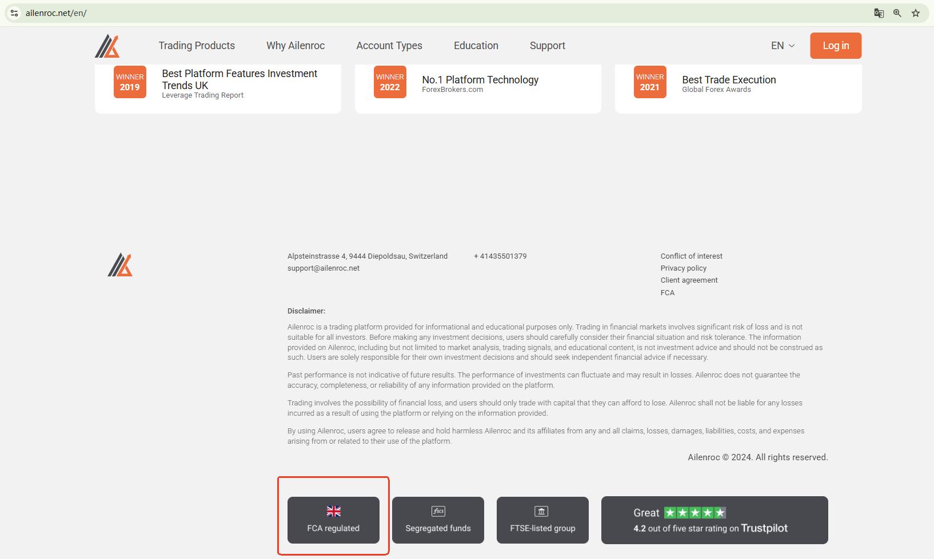Click the Winner 2019 award badge
The image size is (934, 559).
point(130,82)
